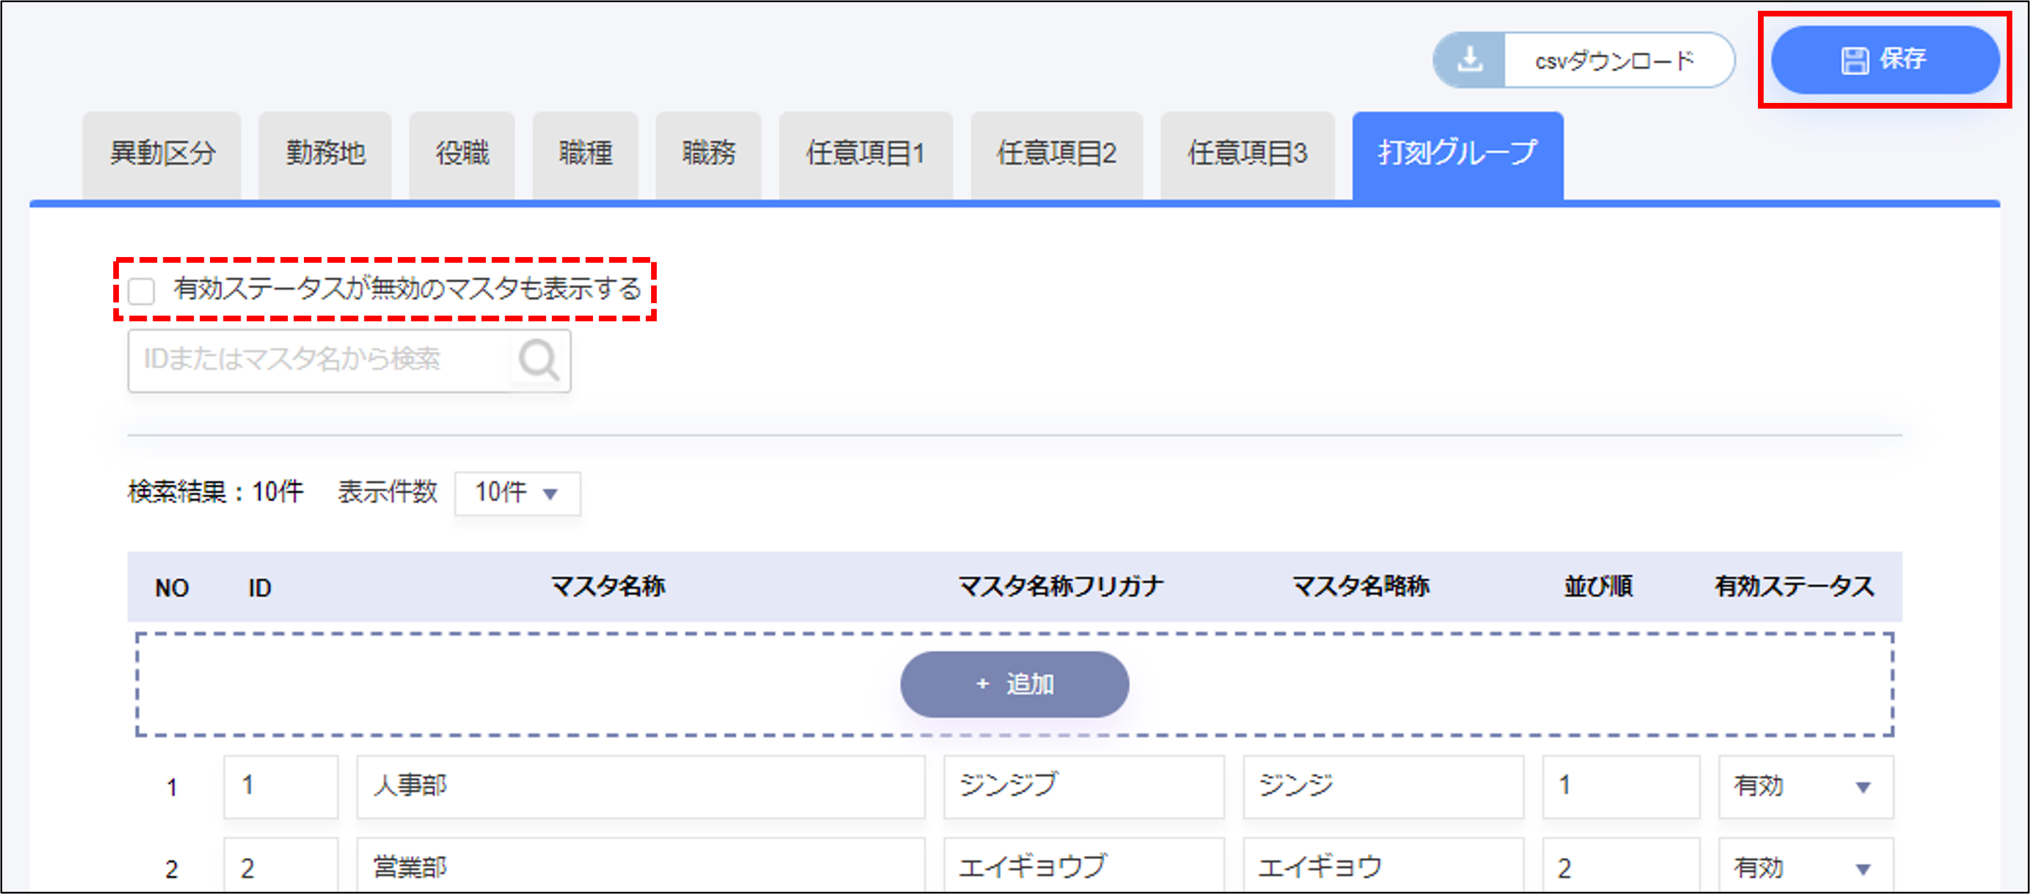Select the 役職 tab

[462, 154]
